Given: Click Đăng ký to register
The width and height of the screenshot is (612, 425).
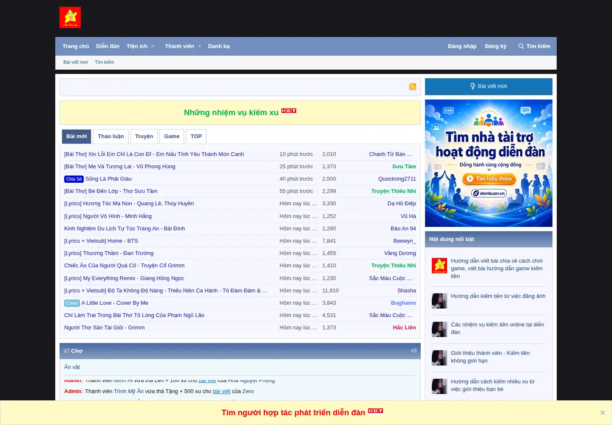Looking at the screenshot, I should click(x=496, y=46).
